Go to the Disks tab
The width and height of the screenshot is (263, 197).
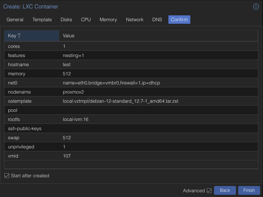click(x=66, y=20)
